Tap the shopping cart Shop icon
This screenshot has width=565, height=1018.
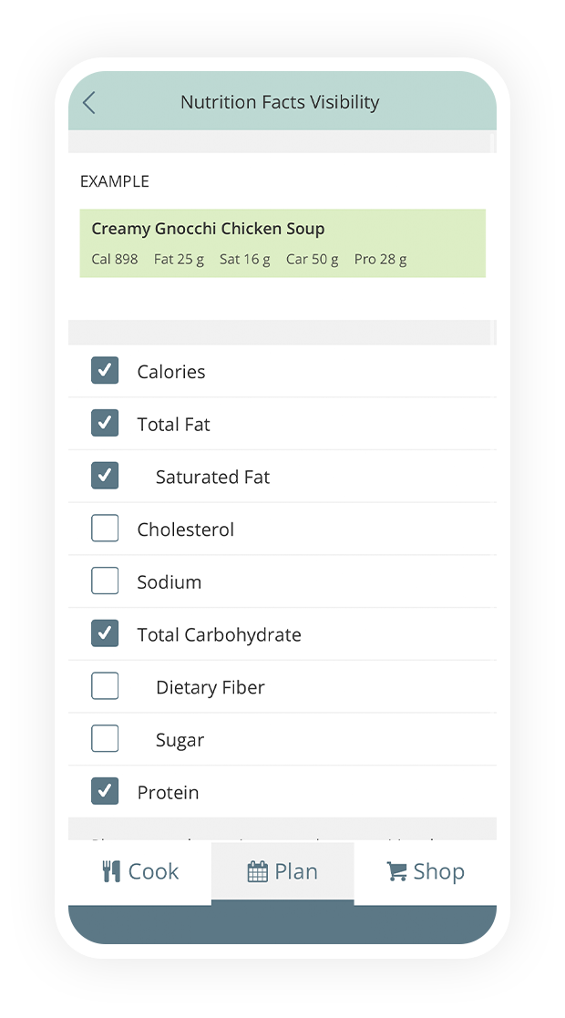click(x=396, y=871)
